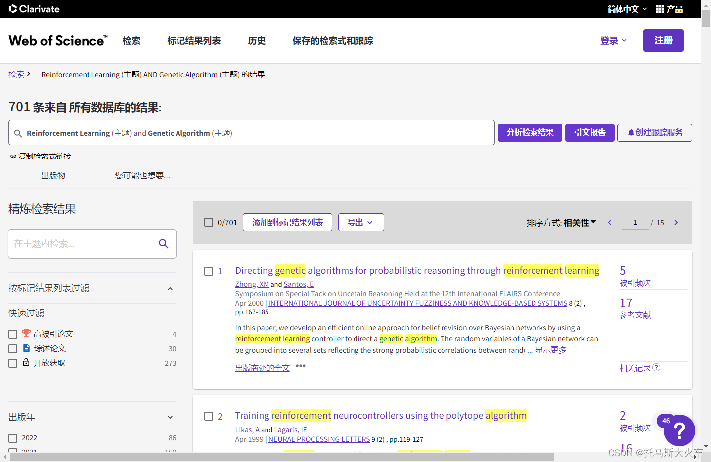This screenshot has height=462, width=711.
Task: Click the 相关记录 help question icon
Action: 656,368
